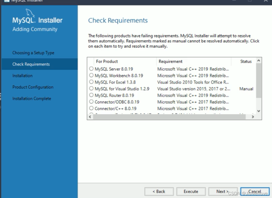Viewport: 272px width, 198px height.
Task: Click the Check Requirements page heading
Action: [x=118, y=20]
